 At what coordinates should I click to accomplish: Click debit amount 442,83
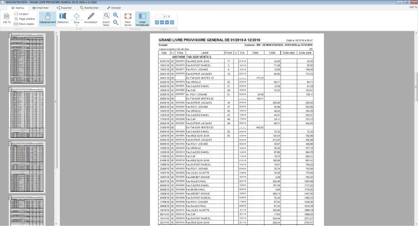(259, 127)
